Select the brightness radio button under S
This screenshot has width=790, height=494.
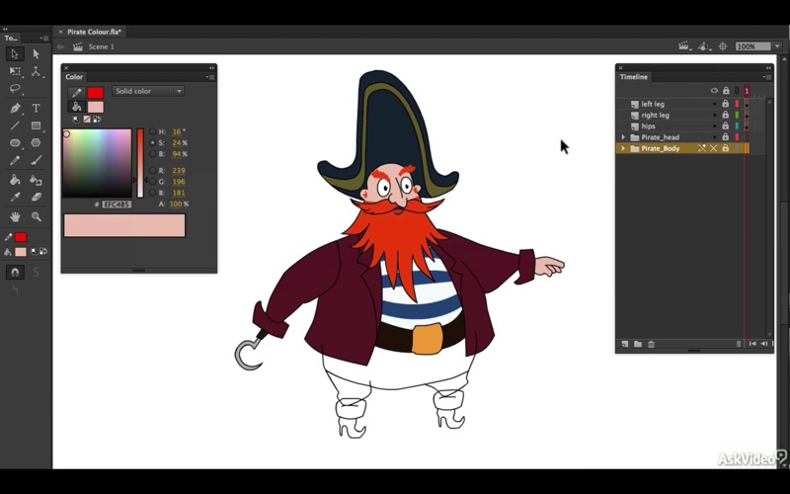[152, 154]
